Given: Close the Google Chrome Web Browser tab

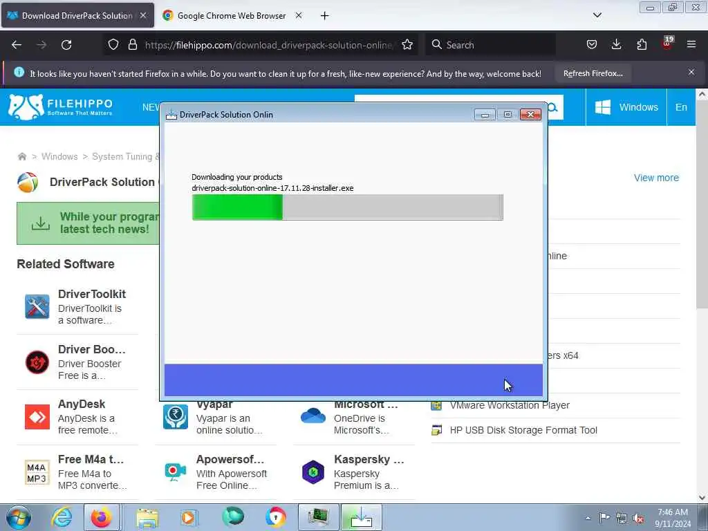Looking at the screenshot, I should click(299, 15).
